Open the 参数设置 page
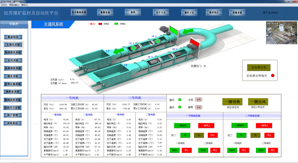Image resolution: width=298 pixels, height=163 pixels. [237, 13]
